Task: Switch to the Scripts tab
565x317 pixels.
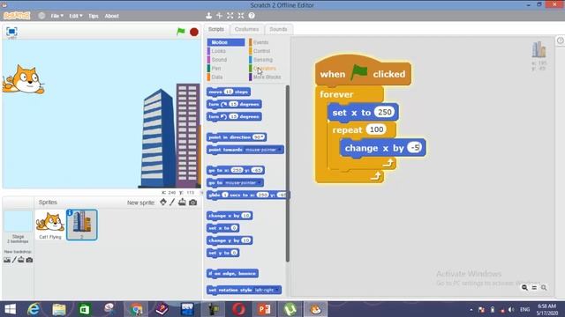Action: [216, 29]
